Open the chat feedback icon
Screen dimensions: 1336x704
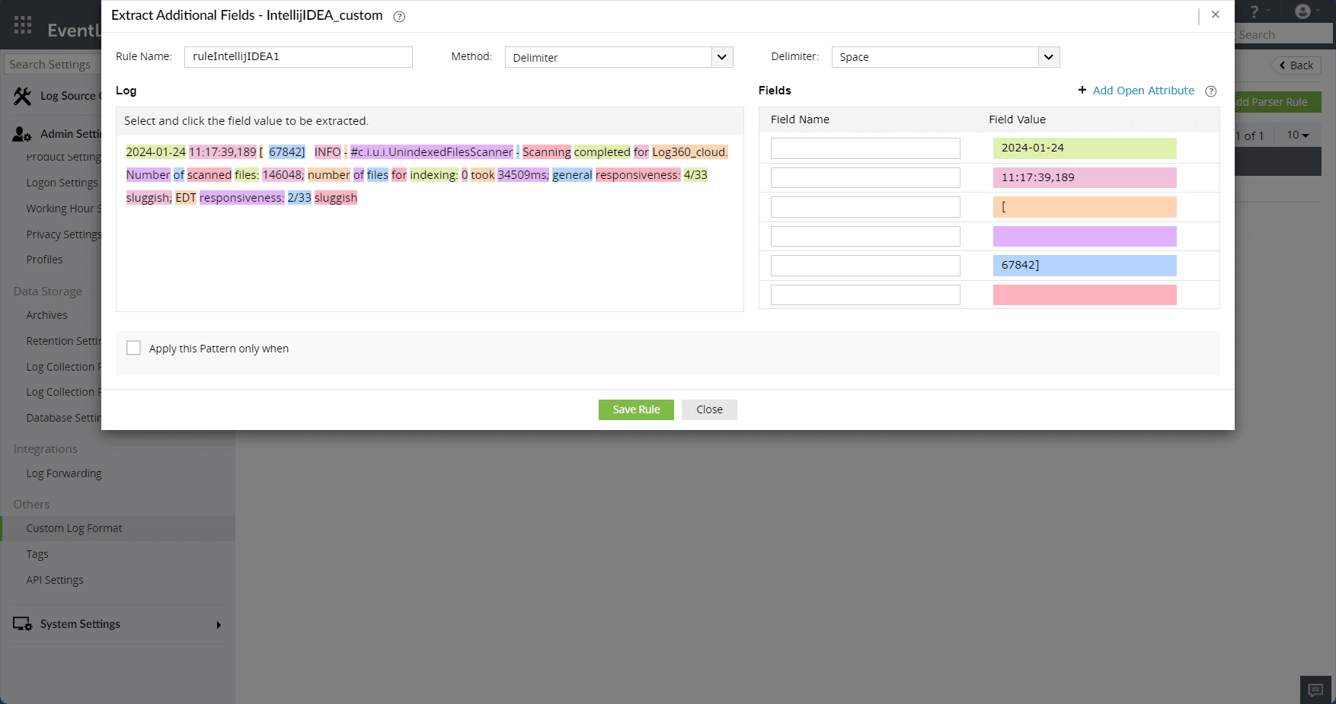(x=1315, y=690)
